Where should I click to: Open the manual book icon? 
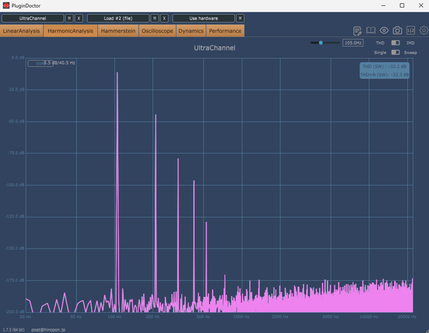click(x=371, y=31)
